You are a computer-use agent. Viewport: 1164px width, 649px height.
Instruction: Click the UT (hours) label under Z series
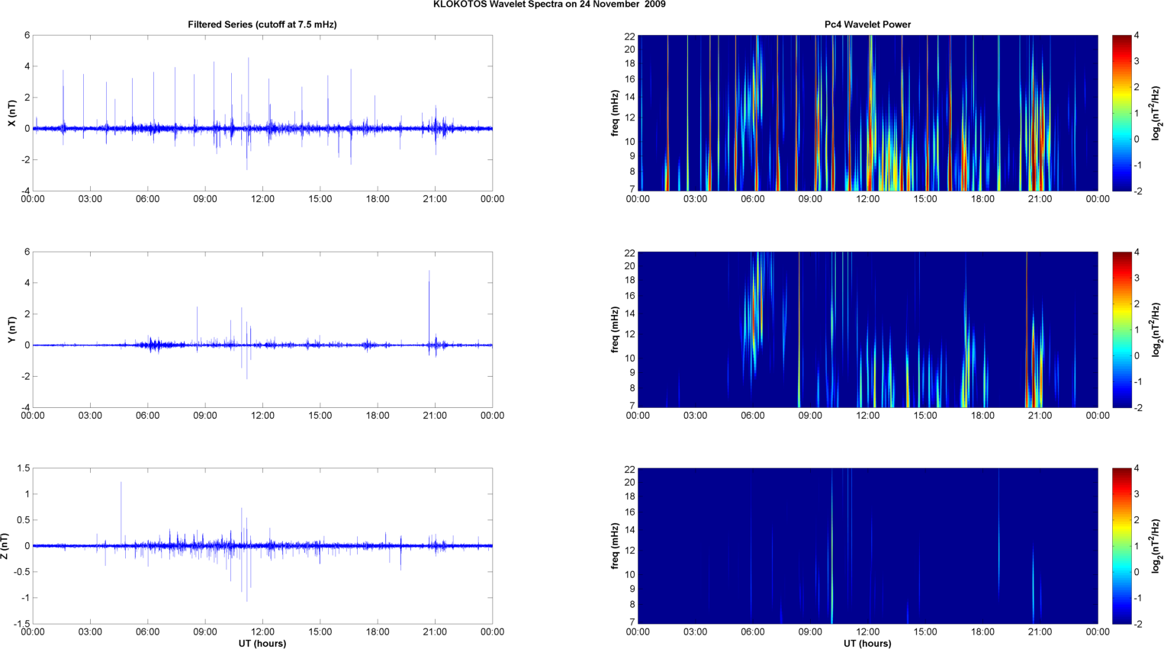pos(262,643)
